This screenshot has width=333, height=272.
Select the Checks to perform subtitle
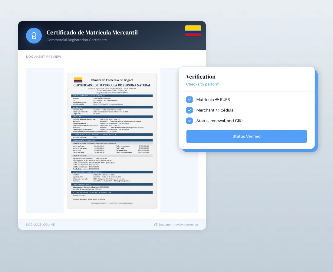pyautogui.click(x=203, y=84)
